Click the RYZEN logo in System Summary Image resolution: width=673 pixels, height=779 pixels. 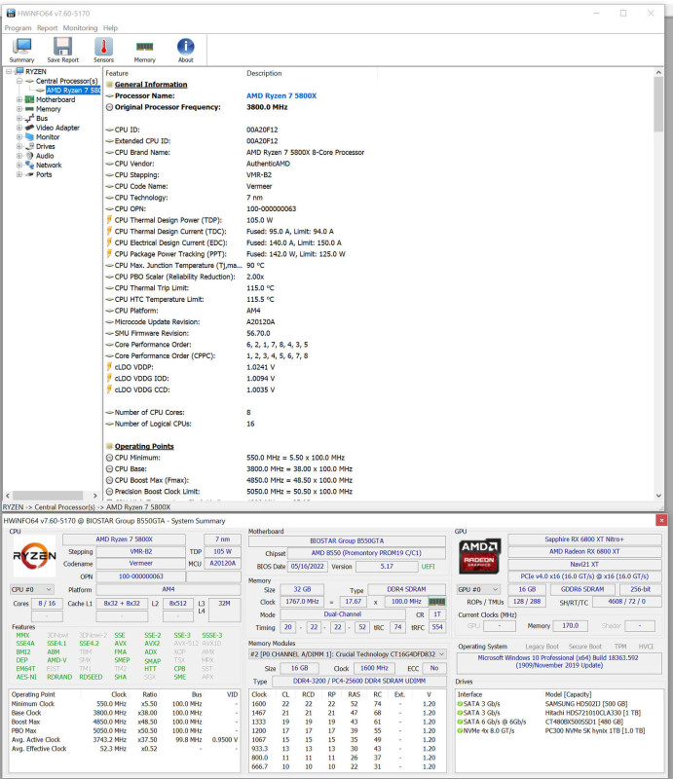(34, 555)
